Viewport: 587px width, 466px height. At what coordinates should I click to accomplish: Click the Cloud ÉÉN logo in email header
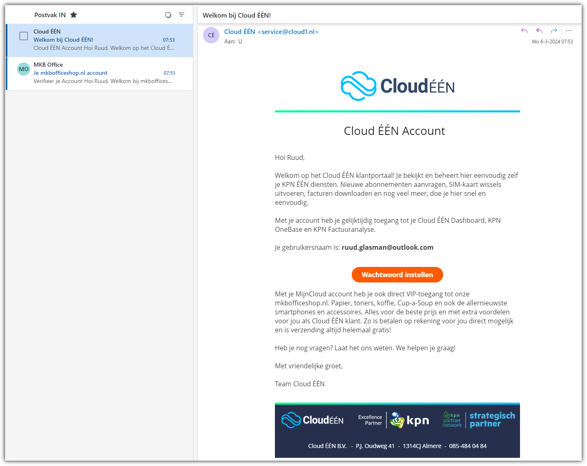tap(397, 86)
